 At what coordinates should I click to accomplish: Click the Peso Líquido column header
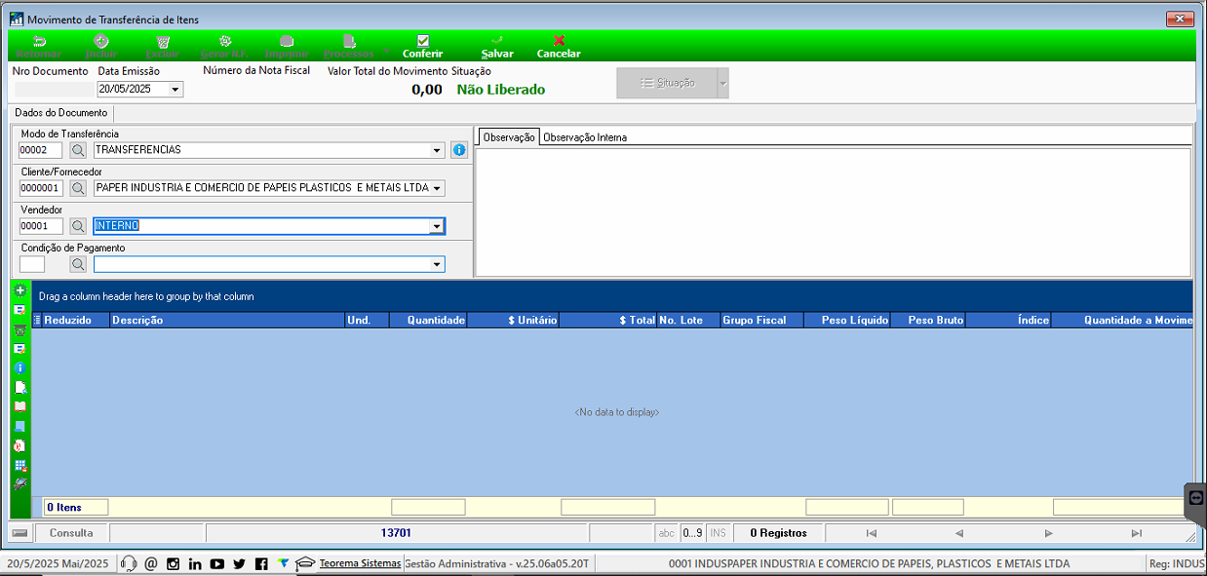click(847, 320)
